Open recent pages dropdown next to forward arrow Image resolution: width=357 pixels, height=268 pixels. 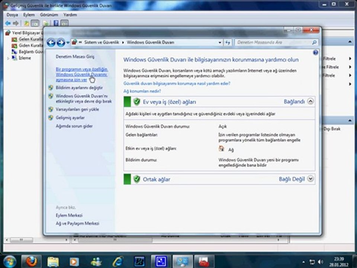(x=68, y=42)
